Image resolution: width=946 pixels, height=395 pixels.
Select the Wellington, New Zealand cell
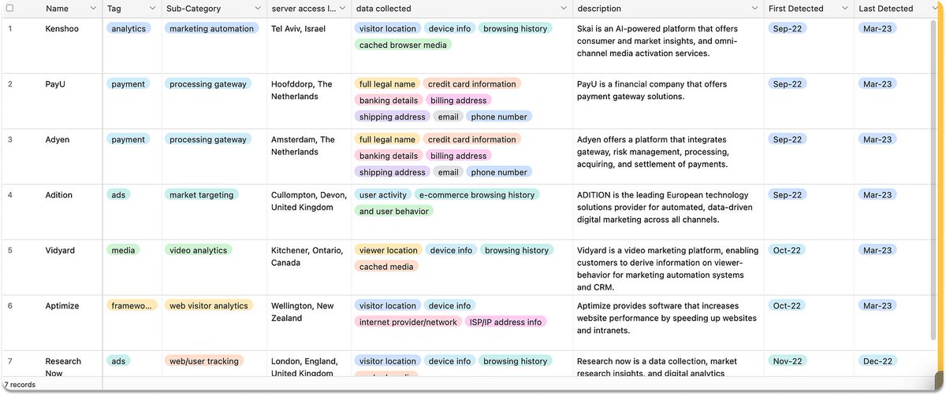point(309,323)
